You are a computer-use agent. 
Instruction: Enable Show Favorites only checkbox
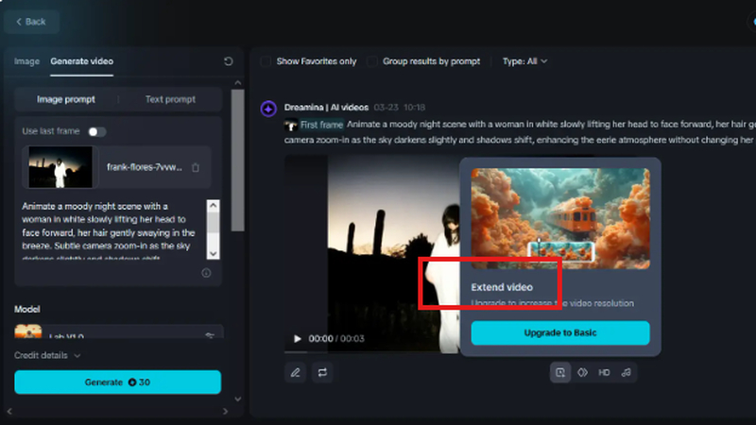pyautogui.click(x=266, y=61)
